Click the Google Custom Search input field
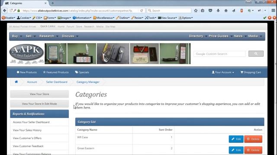277x155 pixels. pos(219,54)
